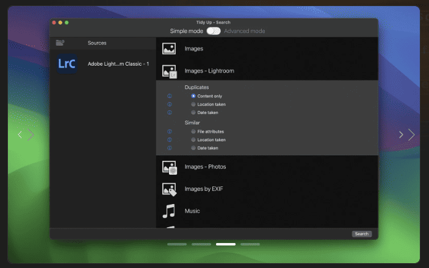Image resolution: width=429 pixels, height=268 pixels.
Task: Jump to the fourth carousel page indicator
Action: (250, 244)
